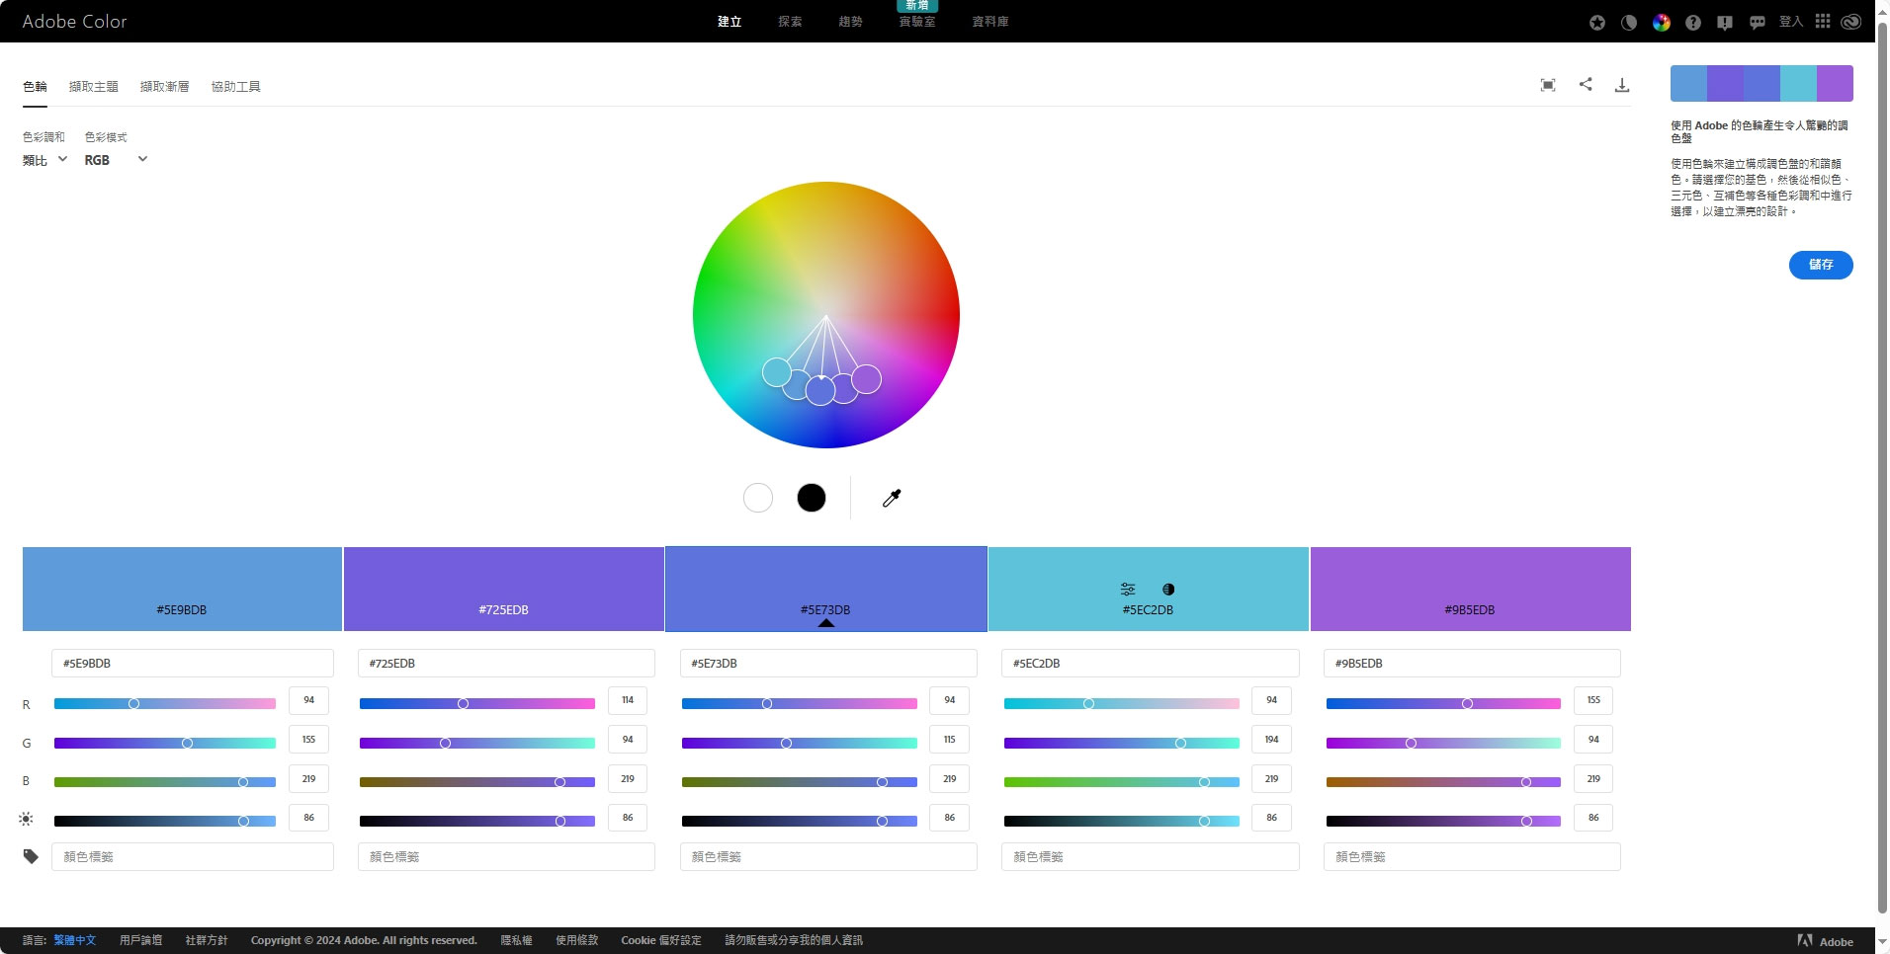The height and width of the screenshot is (954, 1890).
Task: Select the purple handle on color wheel
Action: pyautogui.click(x=866, y=379)
